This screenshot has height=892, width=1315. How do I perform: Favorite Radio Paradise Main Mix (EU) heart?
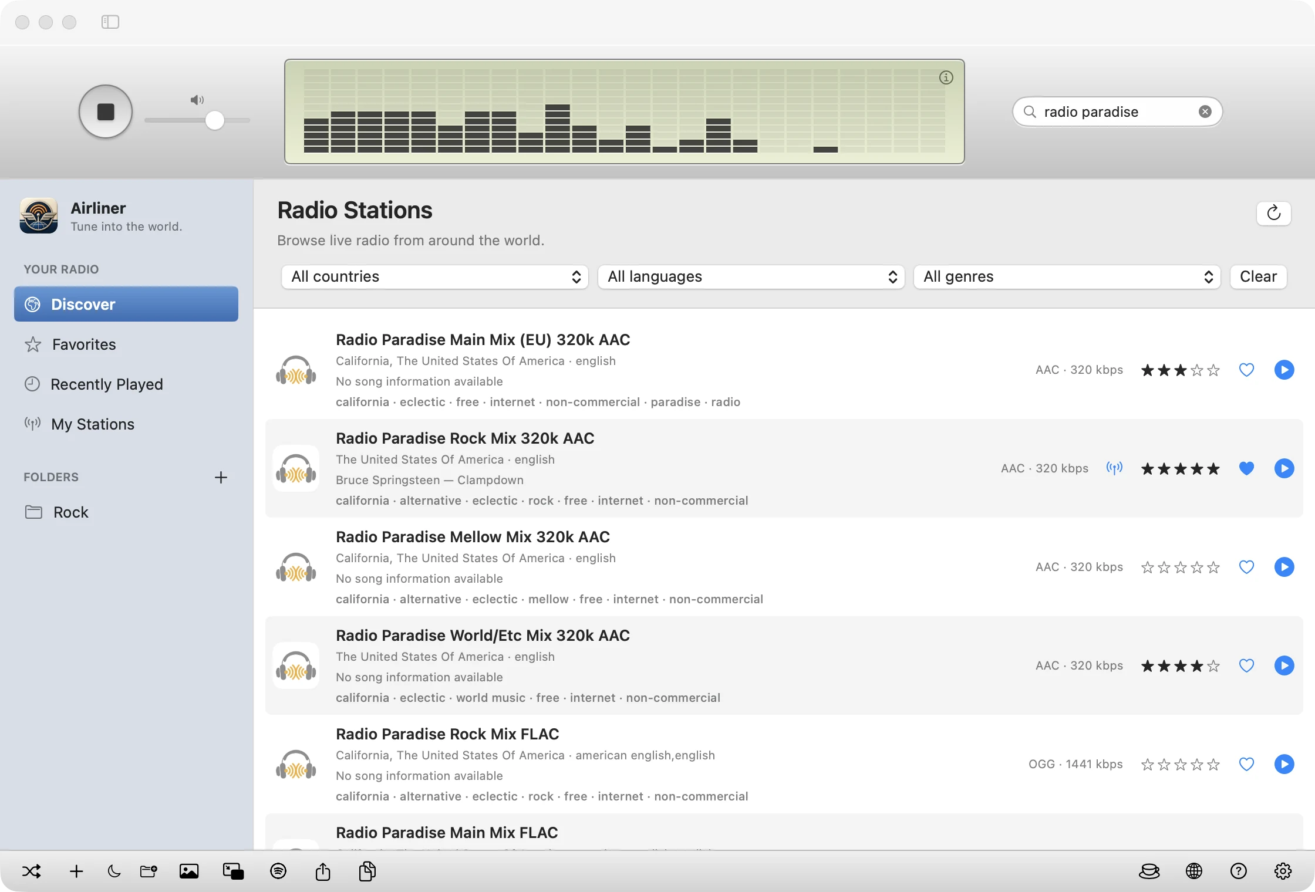[1246, 370]
